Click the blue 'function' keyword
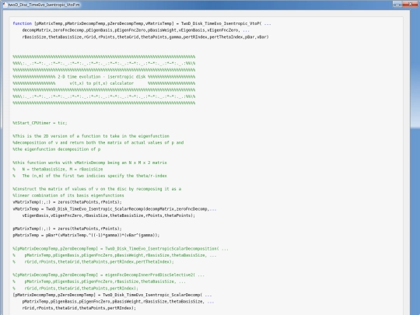The height and width of the screenshot is (315, 420). pyautogui.click(x=23, y=23)
